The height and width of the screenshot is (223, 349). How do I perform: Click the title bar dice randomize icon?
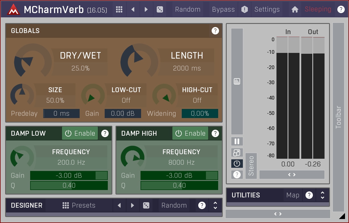click(x=160, y=9)
